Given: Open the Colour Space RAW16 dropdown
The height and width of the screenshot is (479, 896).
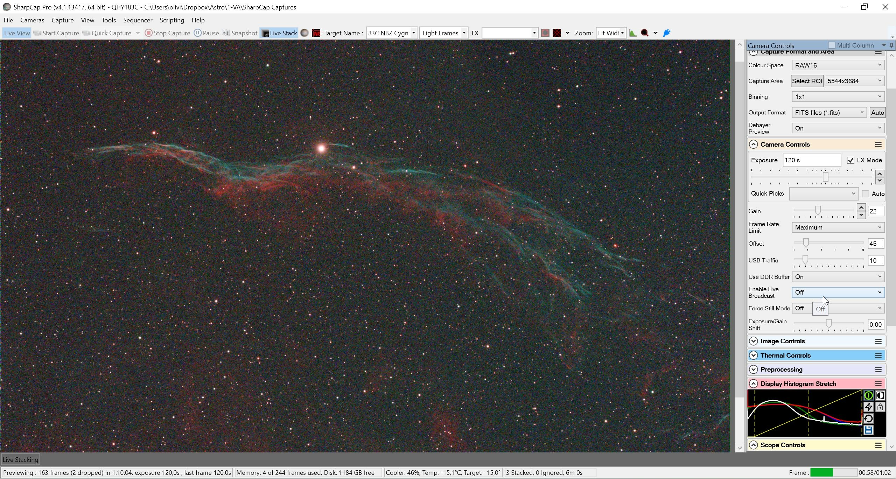Looking at the screenshot, I should click(838, 65).
